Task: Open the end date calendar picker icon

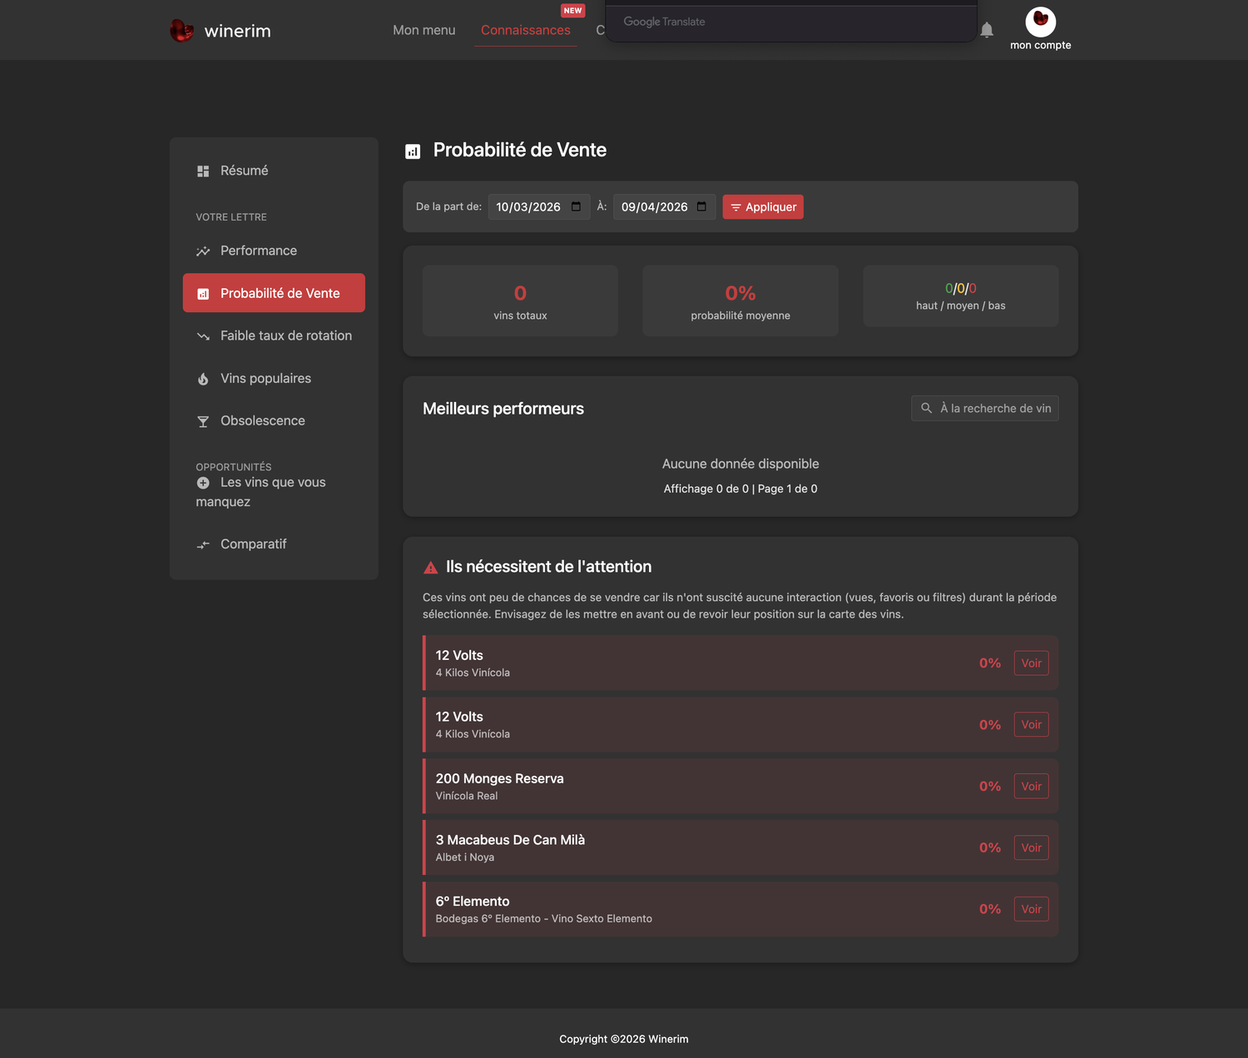Action: 701,206
